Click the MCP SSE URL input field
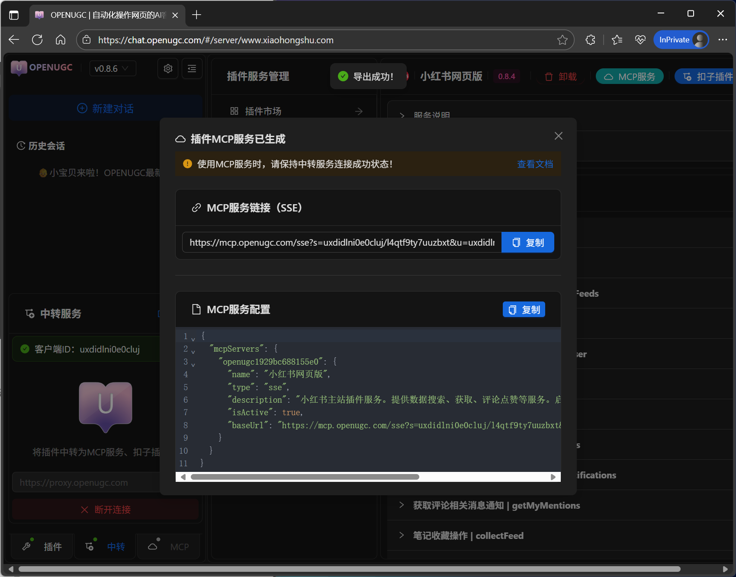 point(342,242)
